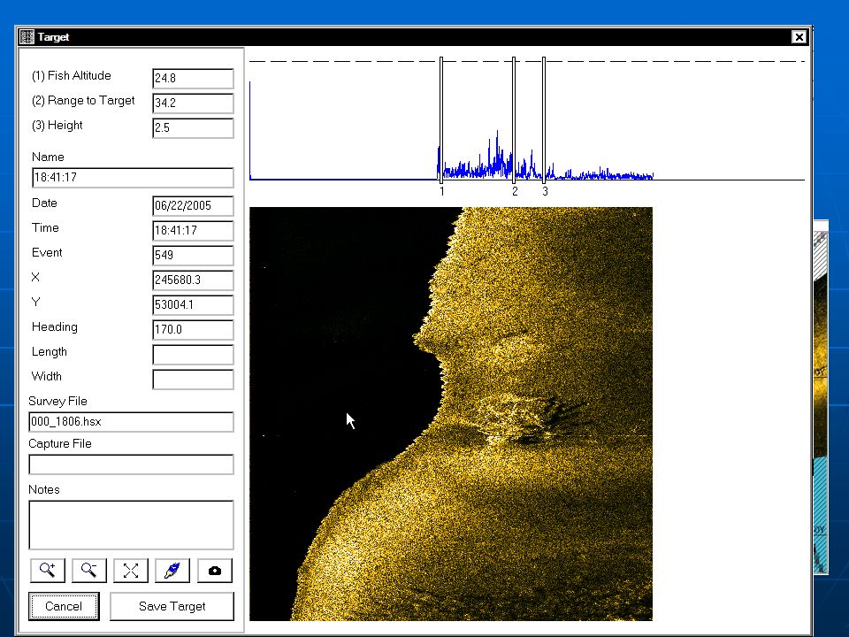Click the "Time" label
The height and width of the screenshot is (637, 849).
(x=45, y=228)
